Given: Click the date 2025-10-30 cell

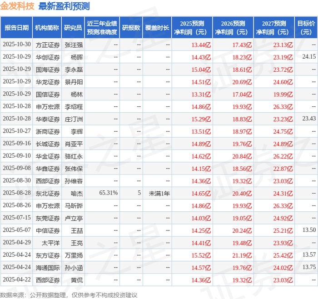Looking at the screenshot, I should pyautogui.click(x=17, y=44).
